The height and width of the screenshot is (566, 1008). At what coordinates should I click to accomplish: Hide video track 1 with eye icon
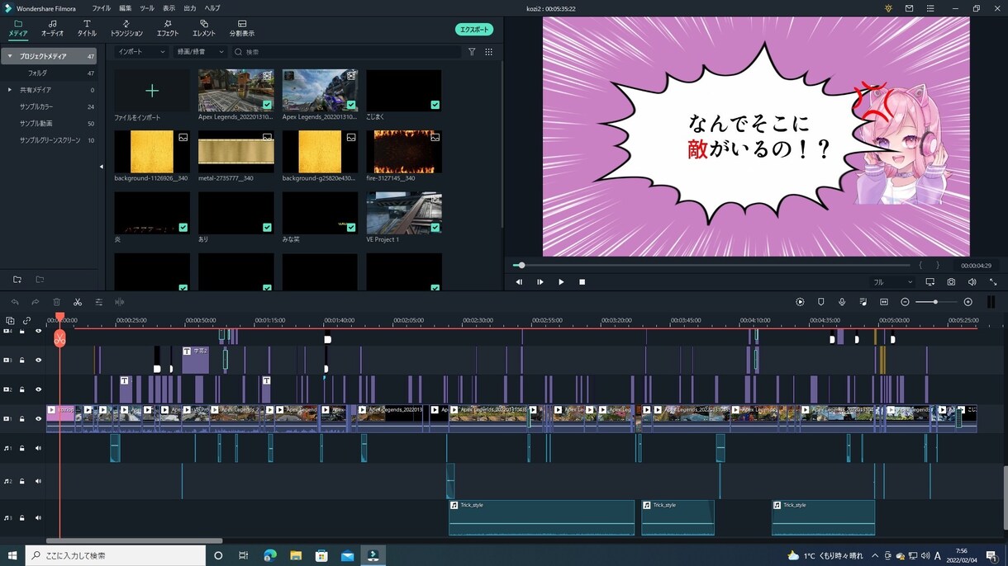[38, 418]
